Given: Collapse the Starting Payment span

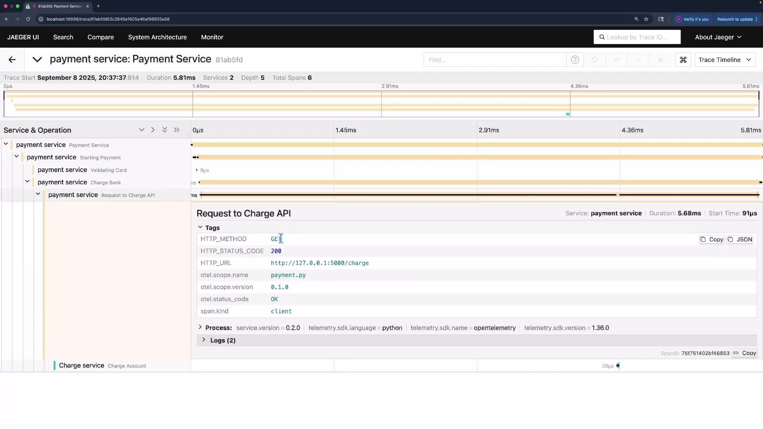Looking at the screenshot, I should [17, 157].
